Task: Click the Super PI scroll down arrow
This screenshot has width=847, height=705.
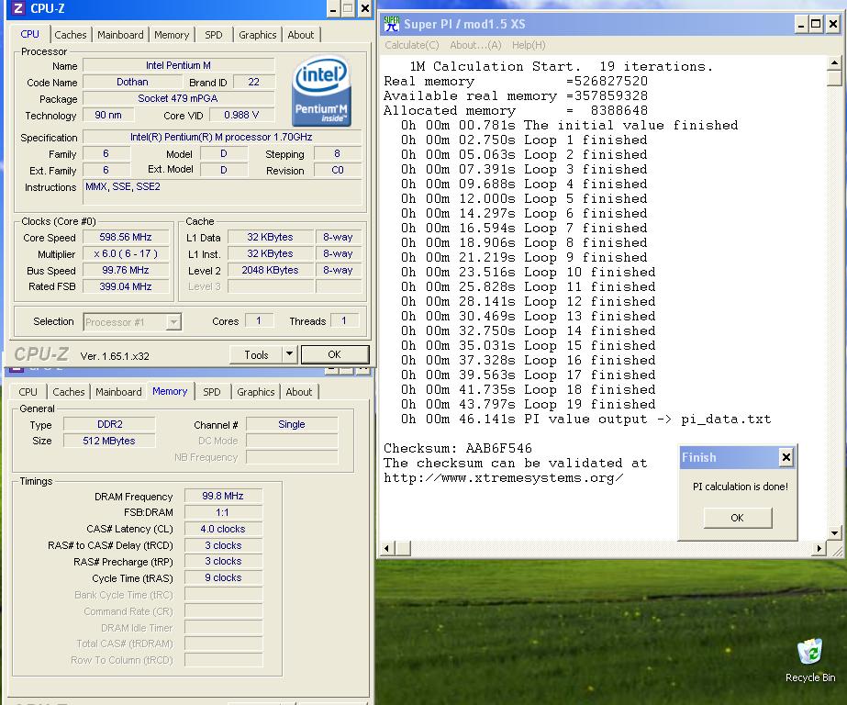Action: pos(834,532)
